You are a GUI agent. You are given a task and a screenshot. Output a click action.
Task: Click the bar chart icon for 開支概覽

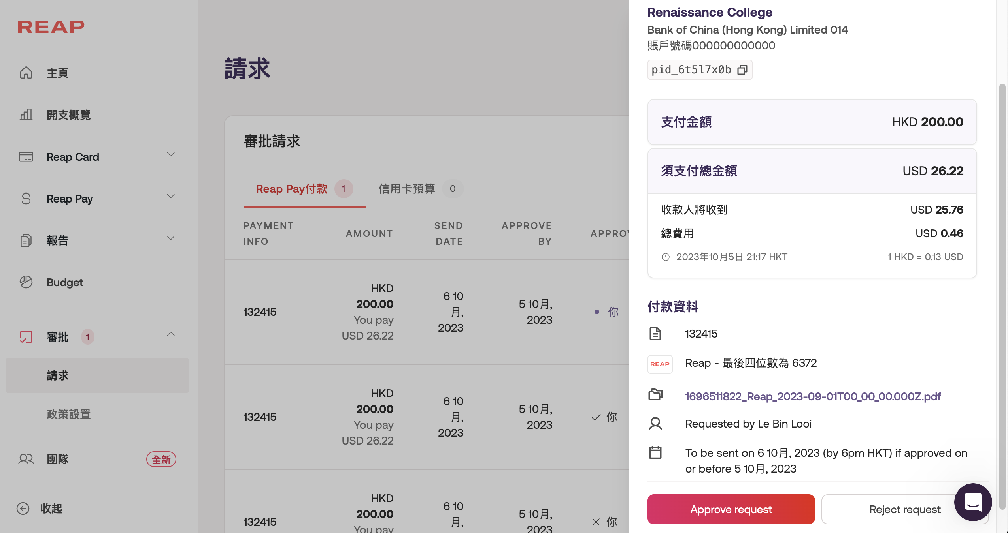pos(26,114)
